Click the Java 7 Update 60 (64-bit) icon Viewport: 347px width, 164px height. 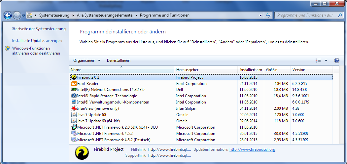[74, 121]
